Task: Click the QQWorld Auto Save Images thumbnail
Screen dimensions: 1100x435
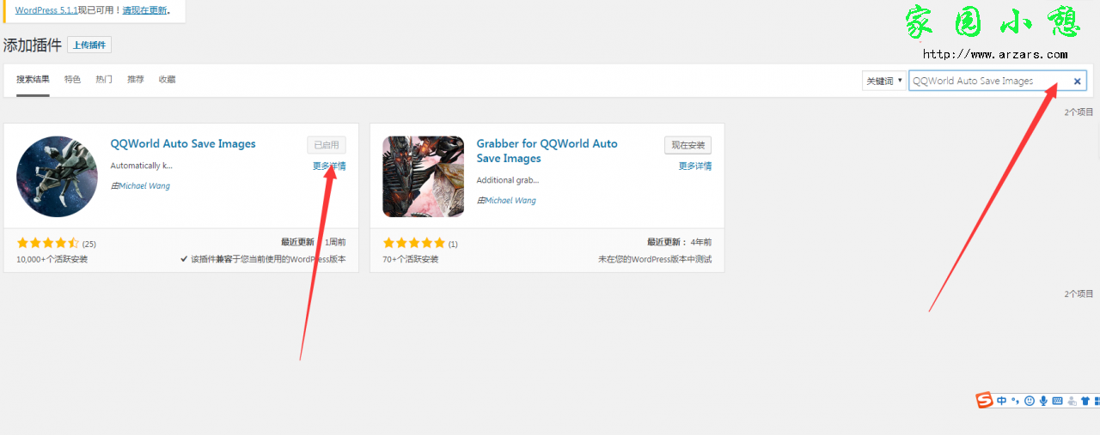Action: [x=57, y=176]
